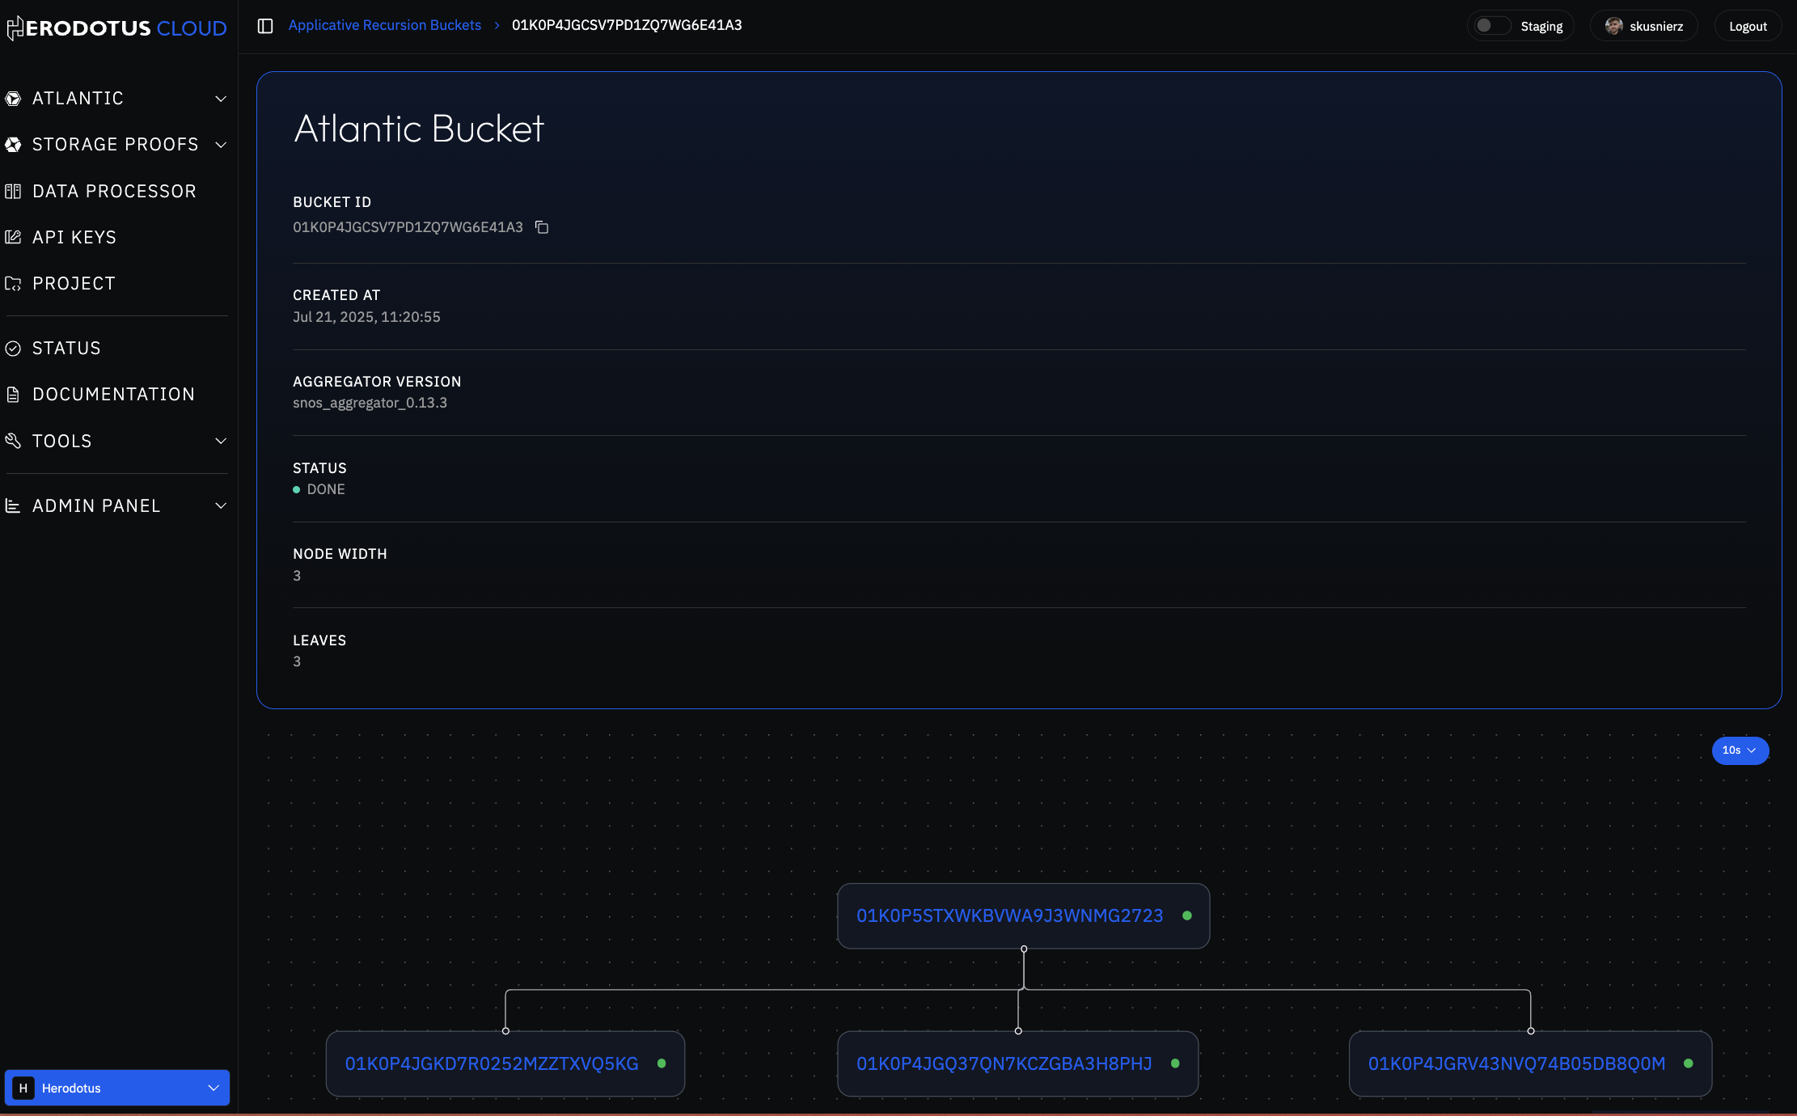Click the Documentation file icon
The image size is (1797, 1116).
(13, 395)
